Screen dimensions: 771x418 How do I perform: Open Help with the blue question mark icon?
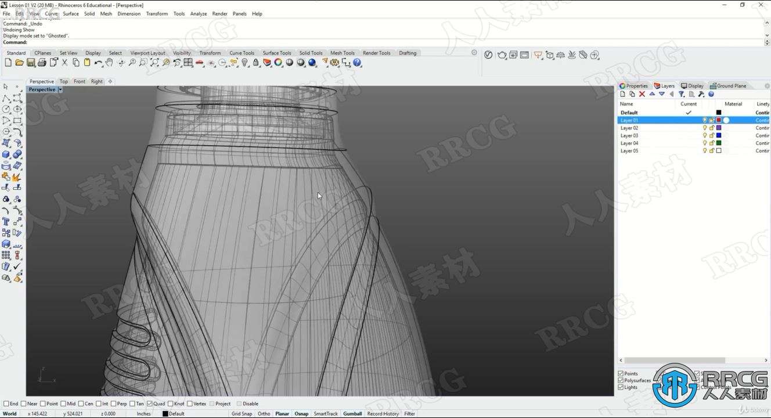coord(357,63)
